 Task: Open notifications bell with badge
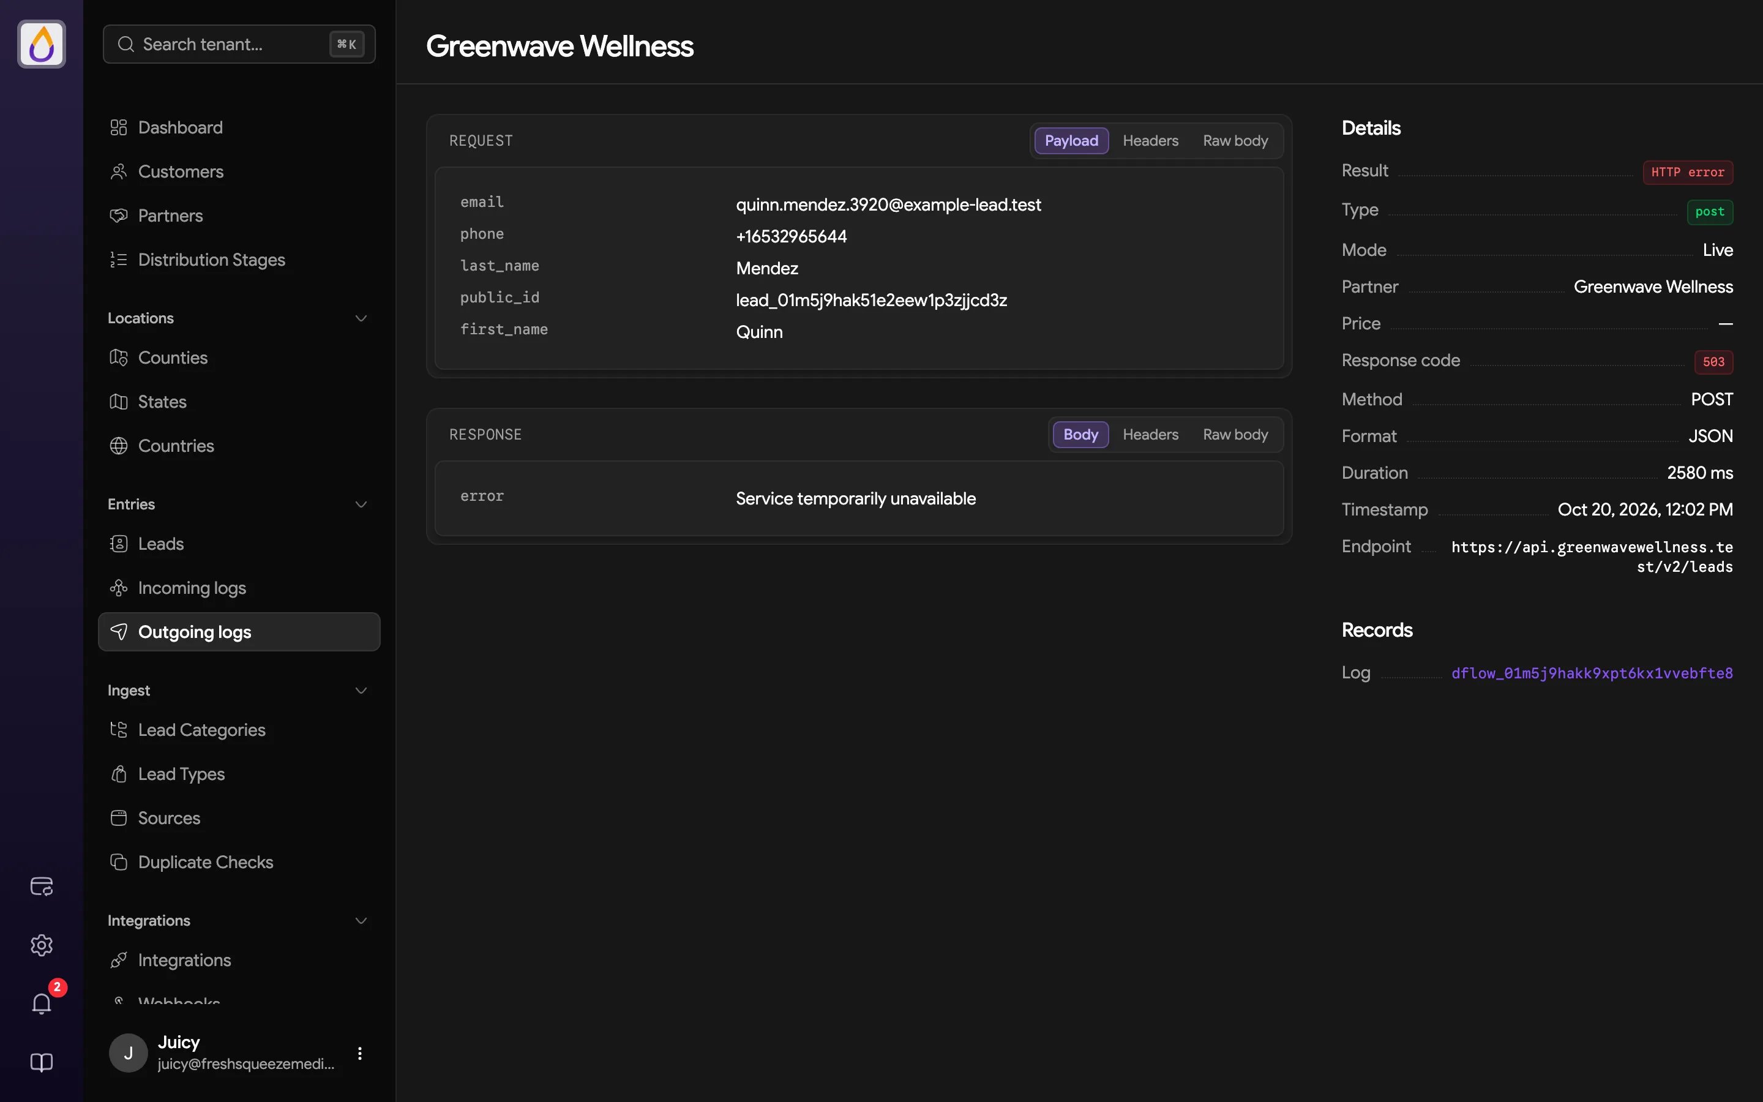pos(42,1003)
